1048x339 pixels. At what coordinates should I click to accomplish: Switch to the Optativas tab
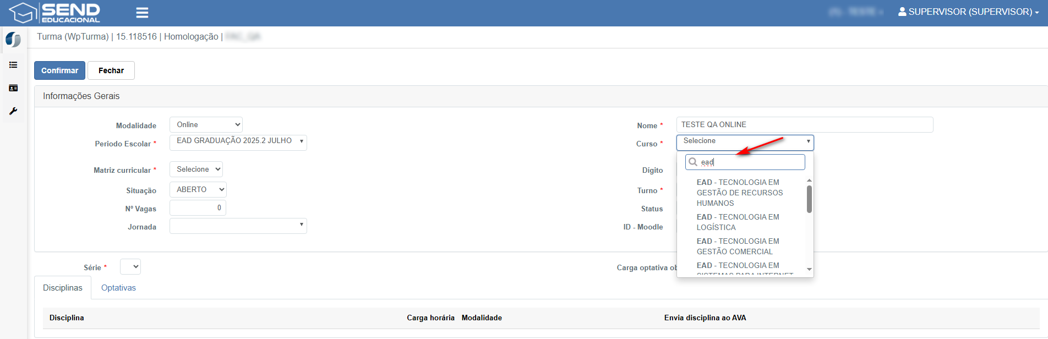click(x=118, y=288)
